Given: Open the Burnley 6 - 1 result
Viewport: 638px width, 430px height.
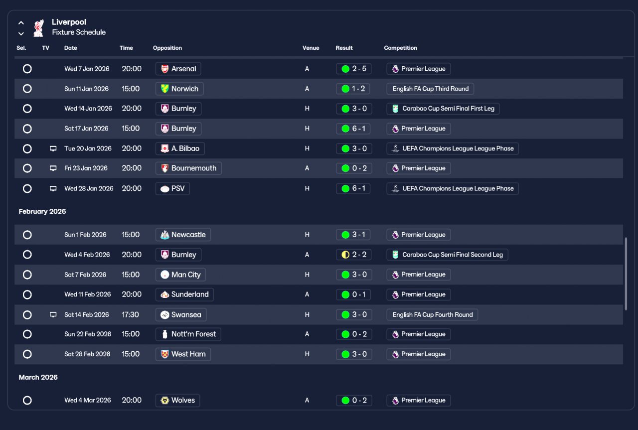Looking at the screenshot, I should (354, 129).
